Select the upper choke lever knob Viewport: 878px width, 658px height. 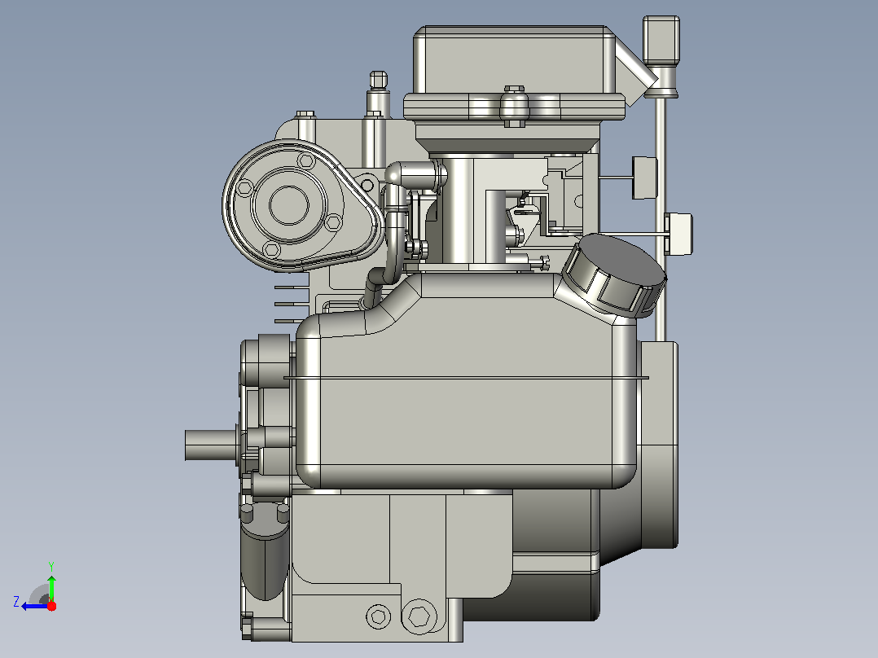[644, 178]
